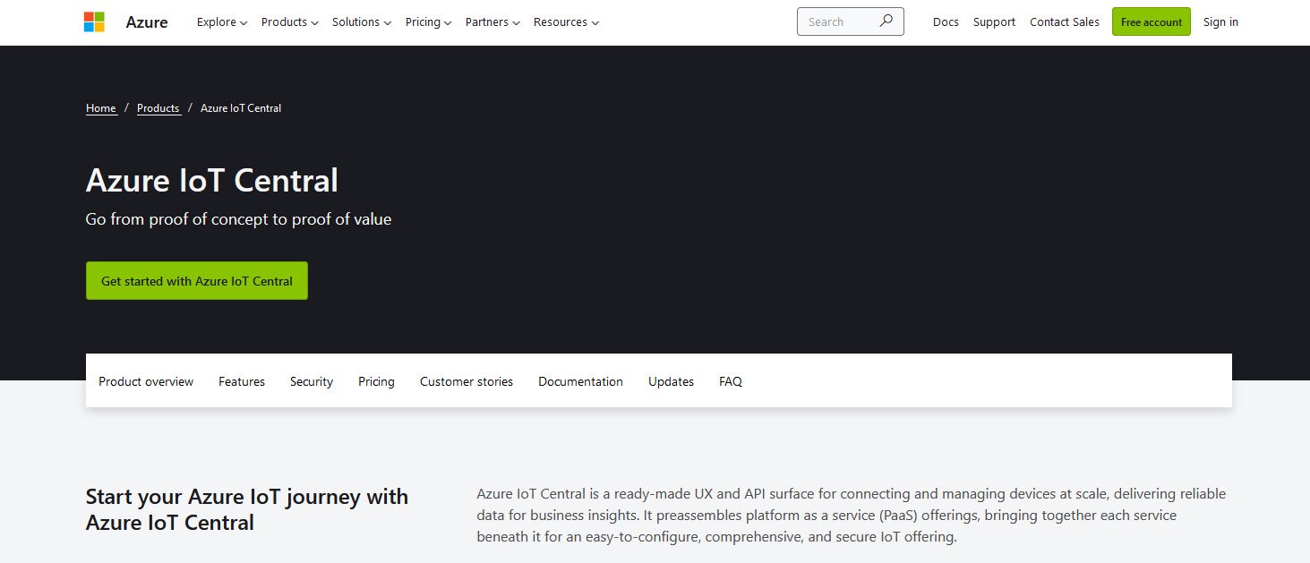
Task: Click Azure IoT Central breadcrumb text
Action: point(241,107)
